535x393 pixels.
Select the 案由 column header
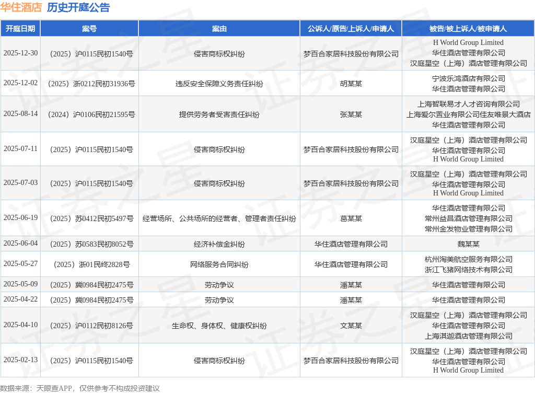click(219, 29)
